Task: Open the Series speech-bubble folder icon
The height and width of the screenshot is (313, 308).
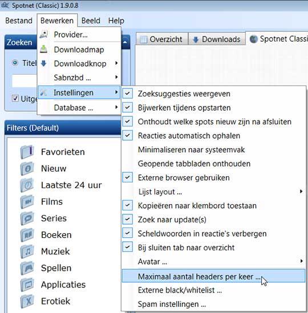Action: 27,218
